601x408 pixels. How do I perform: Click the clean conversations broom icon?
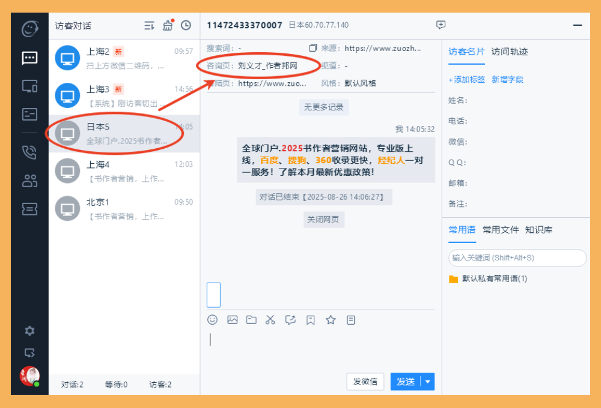point(168,25)
